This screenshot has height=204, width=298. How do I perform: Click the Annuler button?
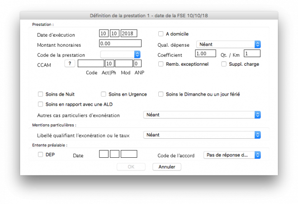pos(167,167)
